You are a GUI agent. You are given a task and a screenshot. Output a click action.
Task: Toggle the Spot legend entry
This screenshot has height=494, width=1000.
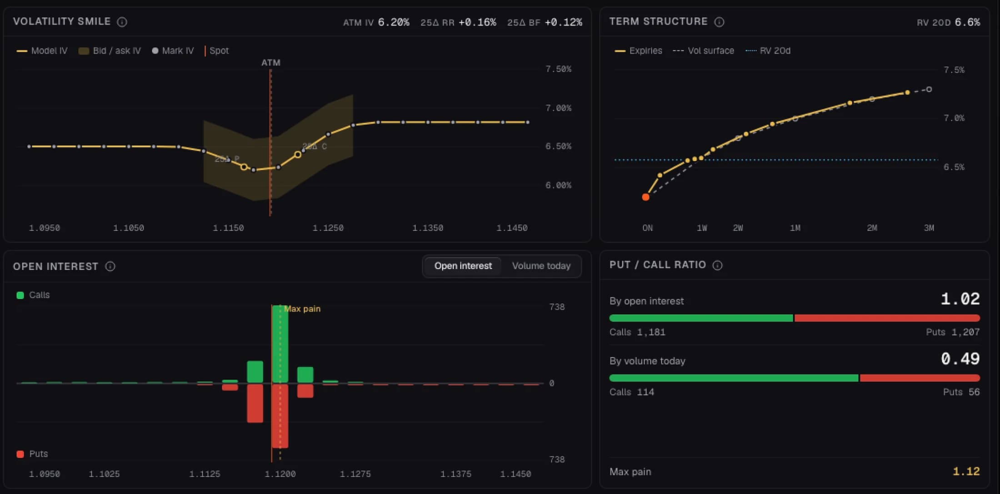(217, 51)
